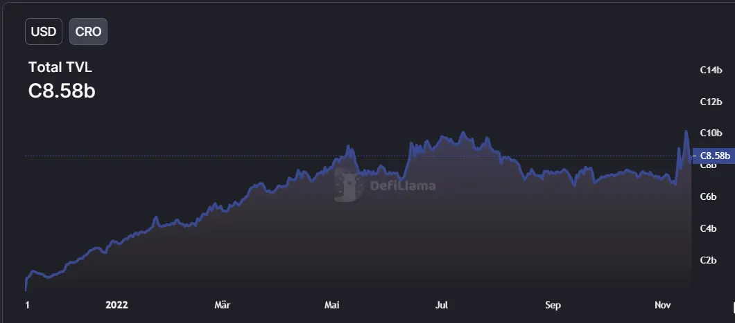Image resolution: width=735 pixels, height=323 pixels.
Task: Select the 2022 label on time axis
Action: 116,305
